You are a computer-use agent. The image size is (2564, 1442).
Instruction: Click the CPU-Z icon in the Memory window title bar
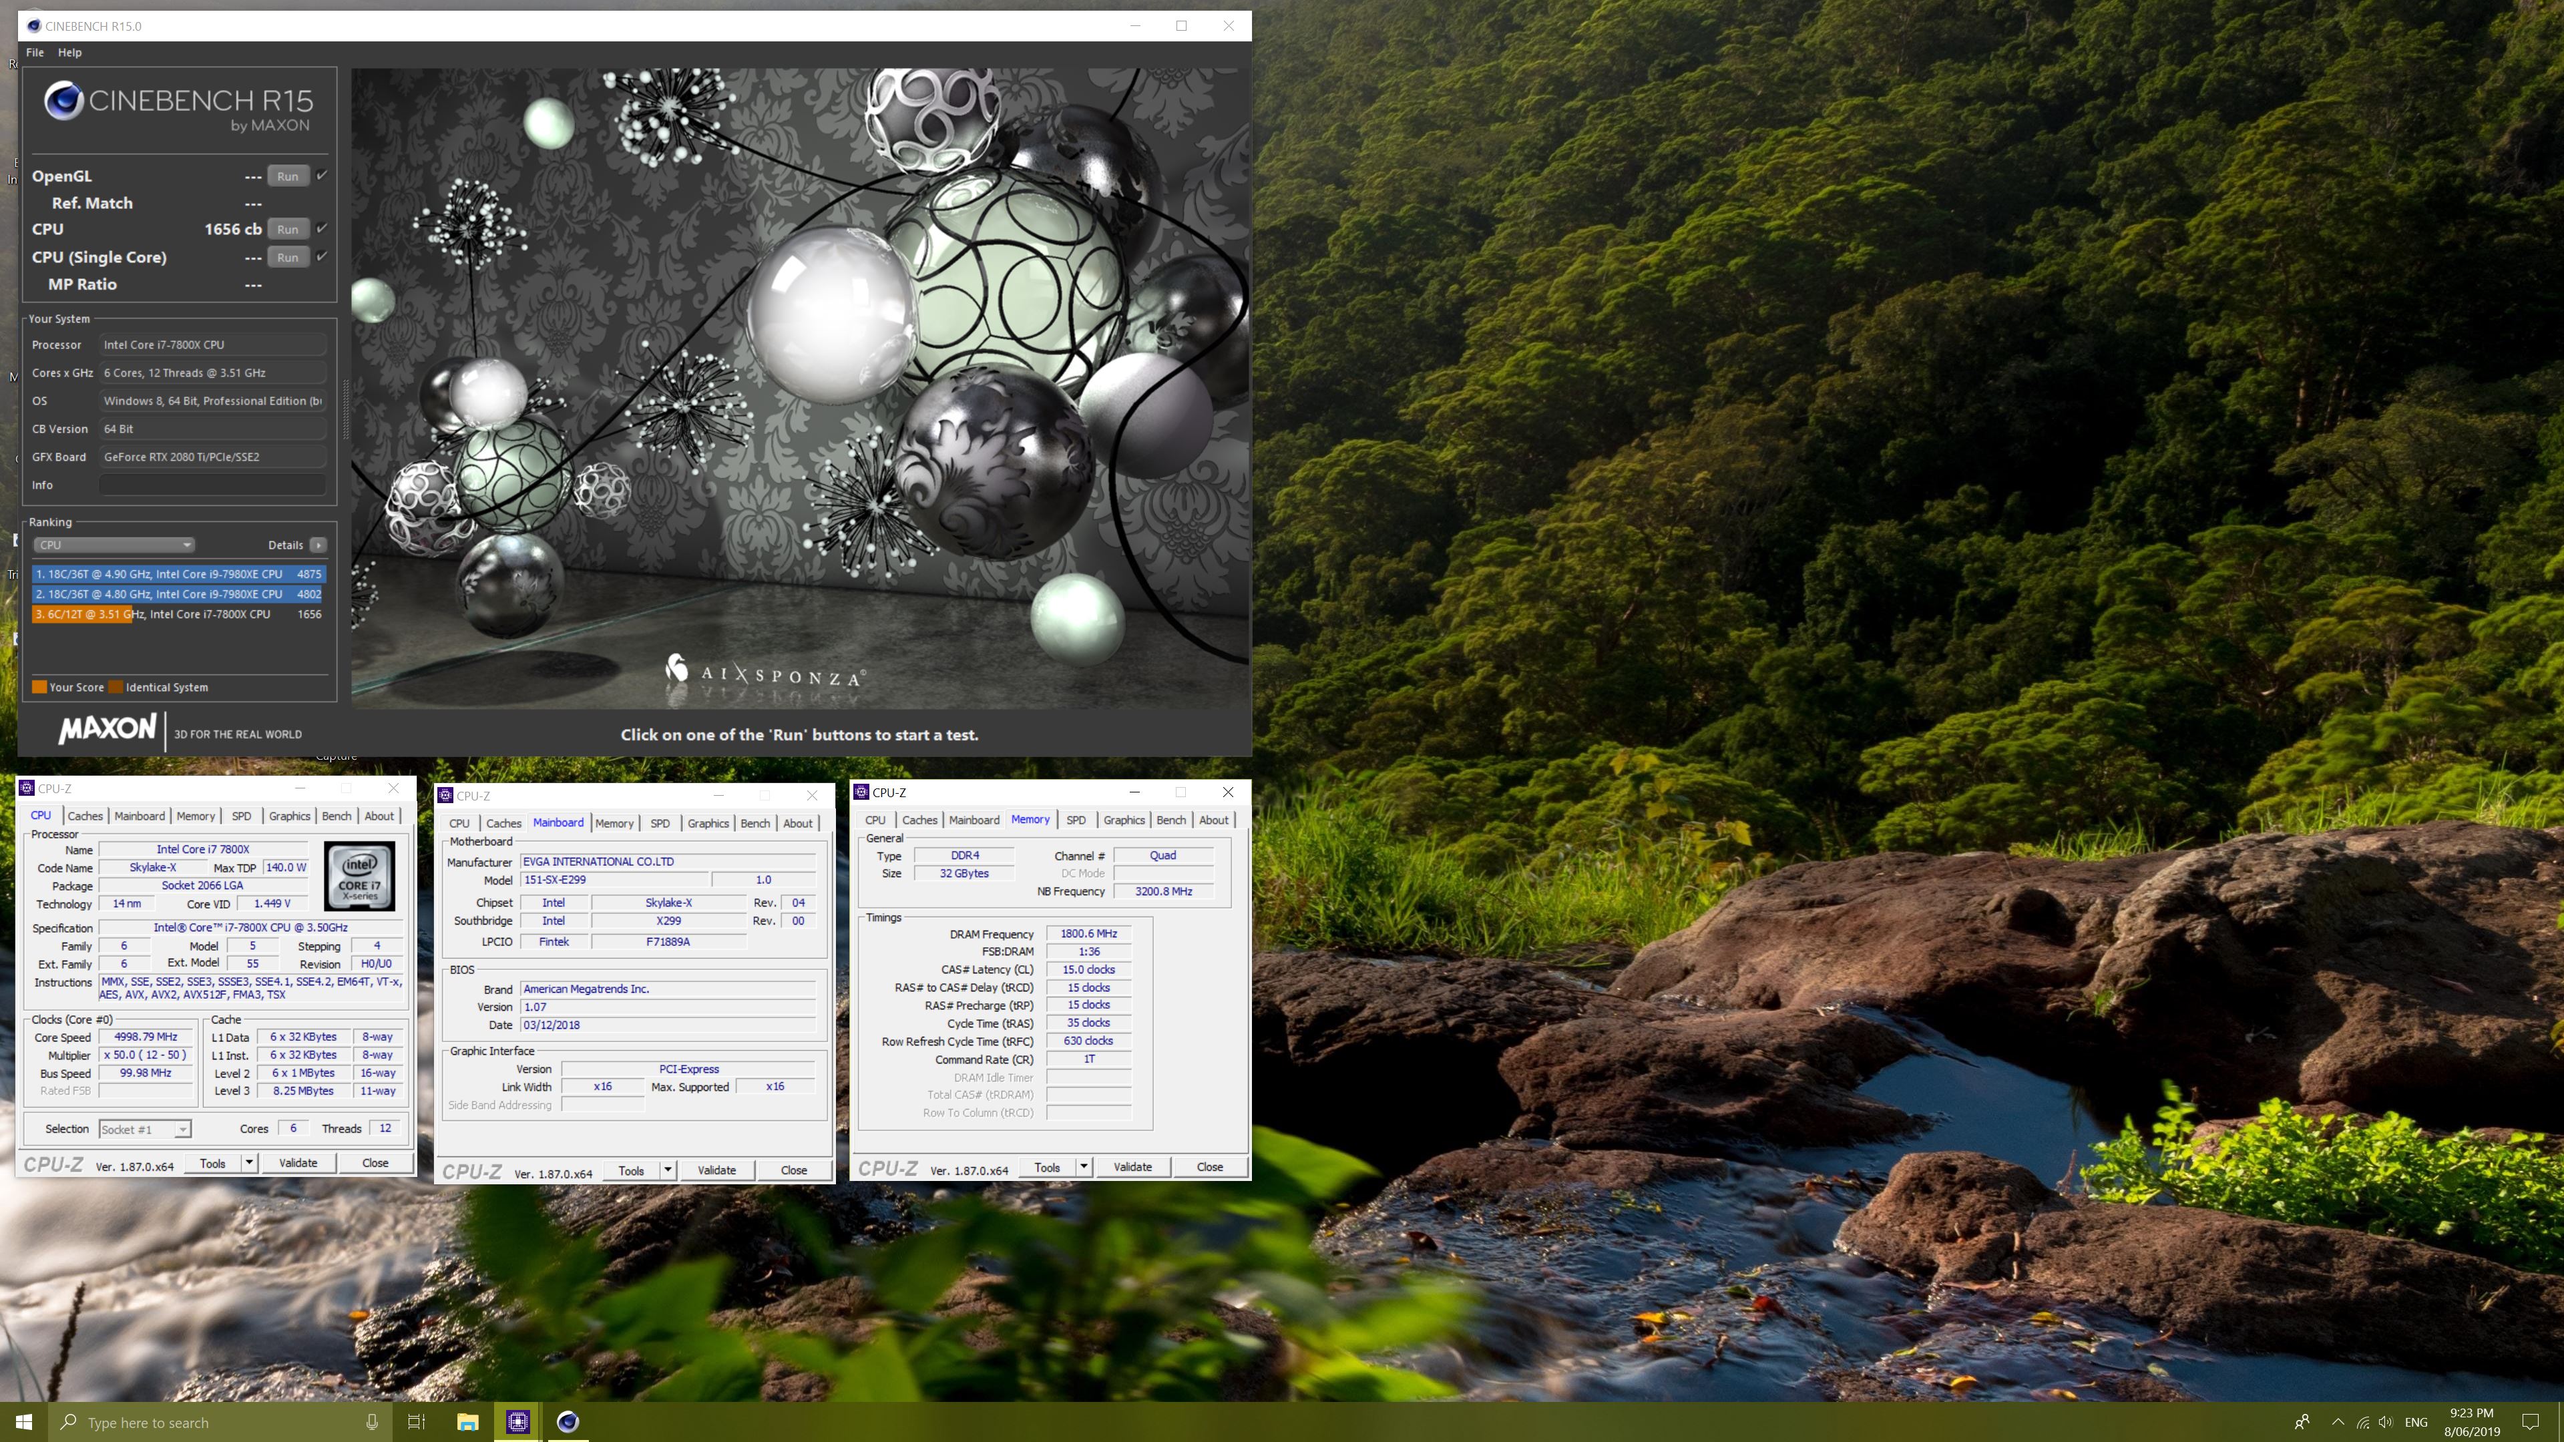(x=862, y=792)
